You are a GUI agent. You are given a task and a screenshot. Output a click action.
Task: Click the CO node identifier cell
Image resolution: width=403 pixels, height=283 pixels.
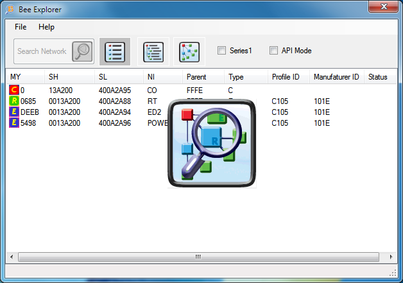(152, 90)
